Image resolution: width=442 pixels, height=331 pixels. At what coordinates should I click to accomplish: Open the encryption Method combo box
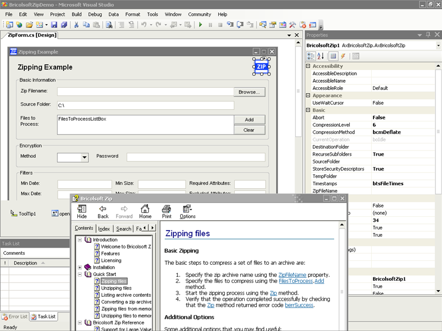(85, 157)
